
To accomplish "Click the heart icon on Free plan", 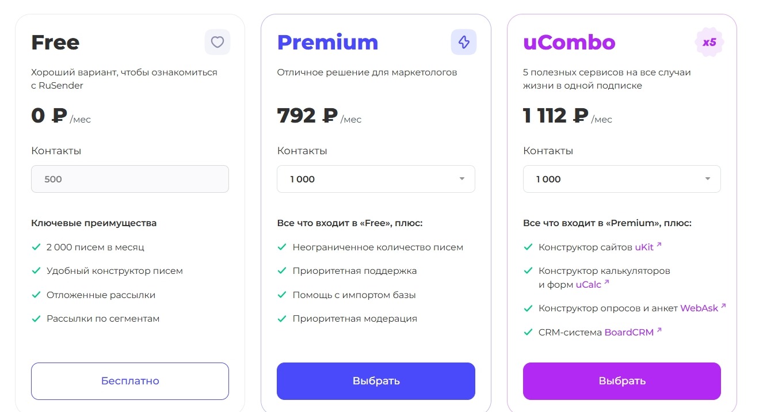I will coord(217,42).
